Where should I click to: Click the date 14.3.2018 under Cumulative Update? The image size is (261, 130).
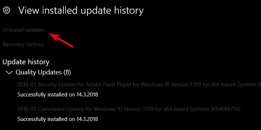pyautogui.click(x=87, y=119)
